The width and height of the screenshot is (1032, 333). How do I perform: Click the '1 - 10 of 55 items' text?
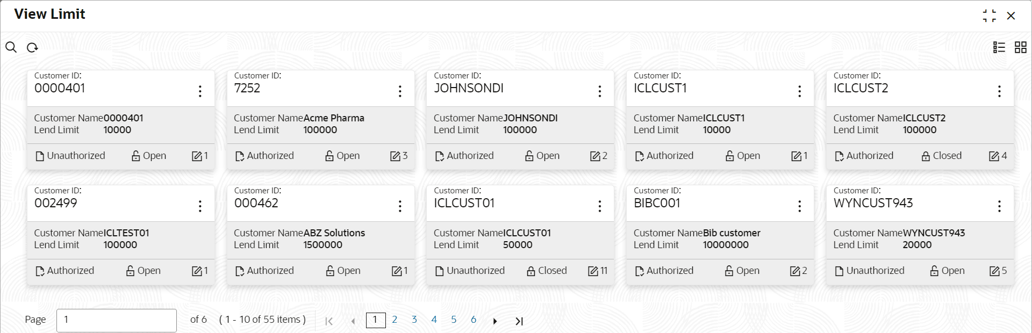[262, 320]
